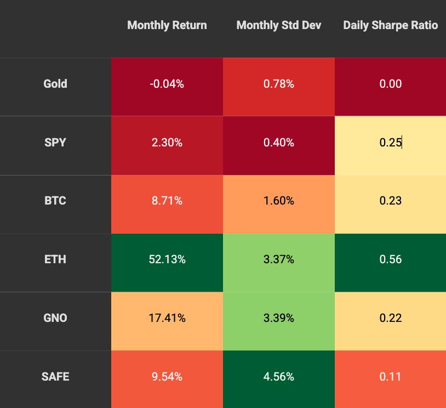This screenshot has height=408, width=446.
Task: Select GNO's 3.39% standard deviation cell
Action: 279,318
